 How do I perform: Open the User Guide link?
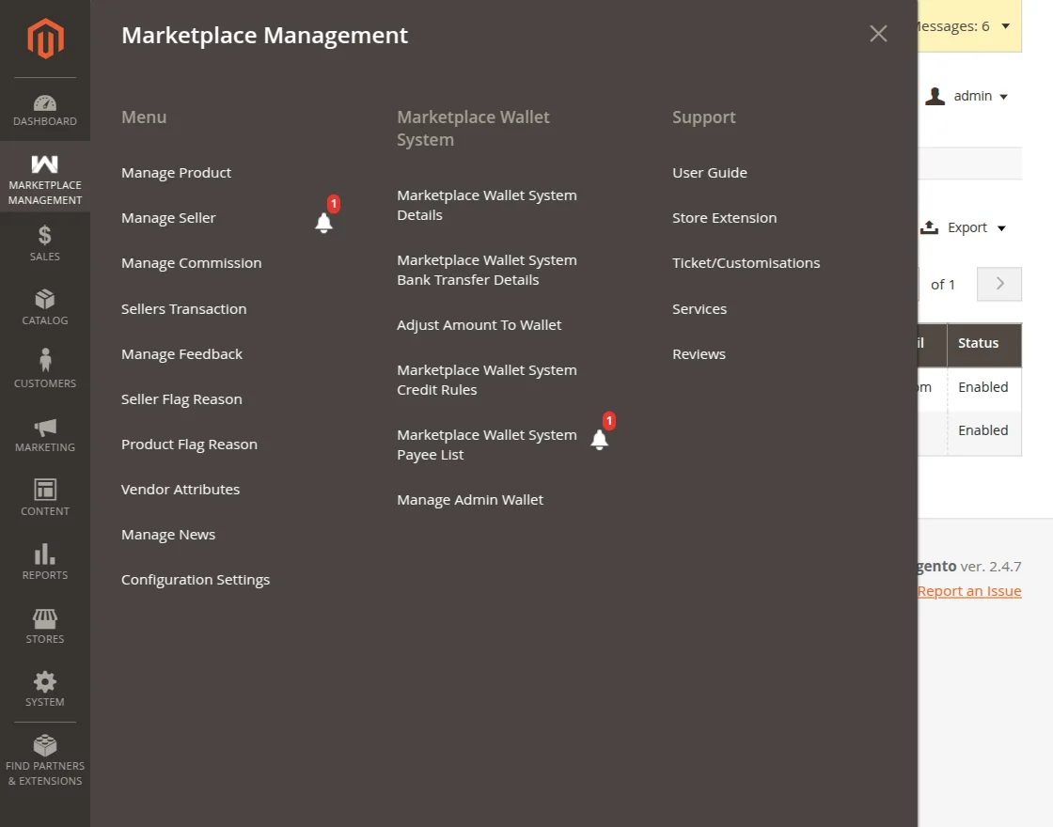tap(710, 173)
